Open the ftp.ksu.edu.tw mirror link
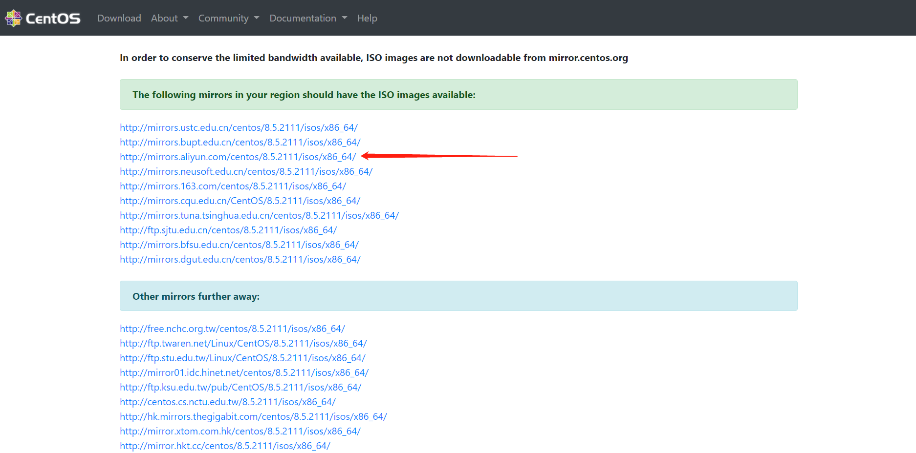This screenshot has width=916, height=453. coord(241,387)
